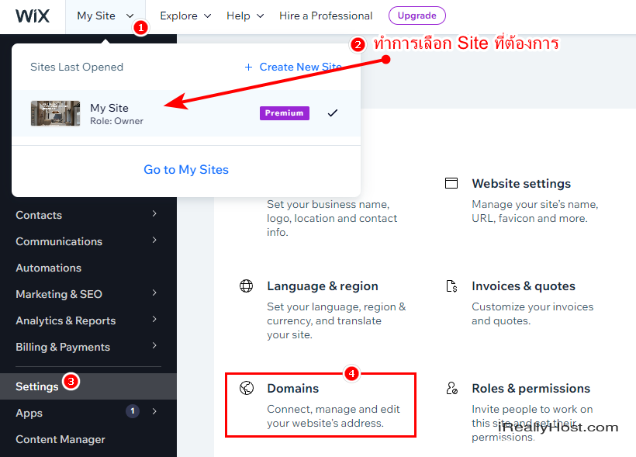636x457 pixels.
Task: Click Create New Site link
Action: 301,67
